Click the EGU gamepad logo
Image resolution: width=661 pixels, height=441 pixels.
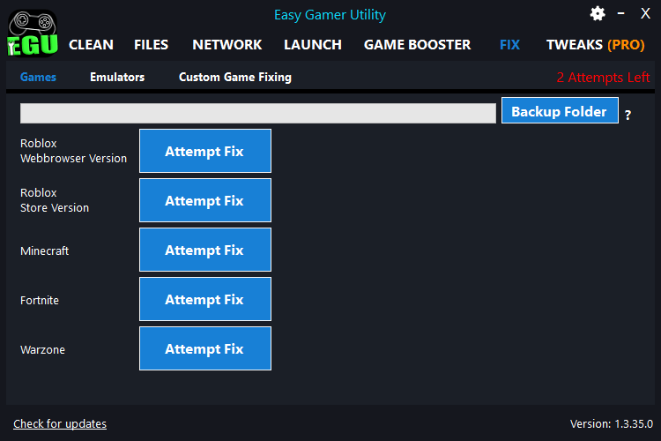(32, 32)
